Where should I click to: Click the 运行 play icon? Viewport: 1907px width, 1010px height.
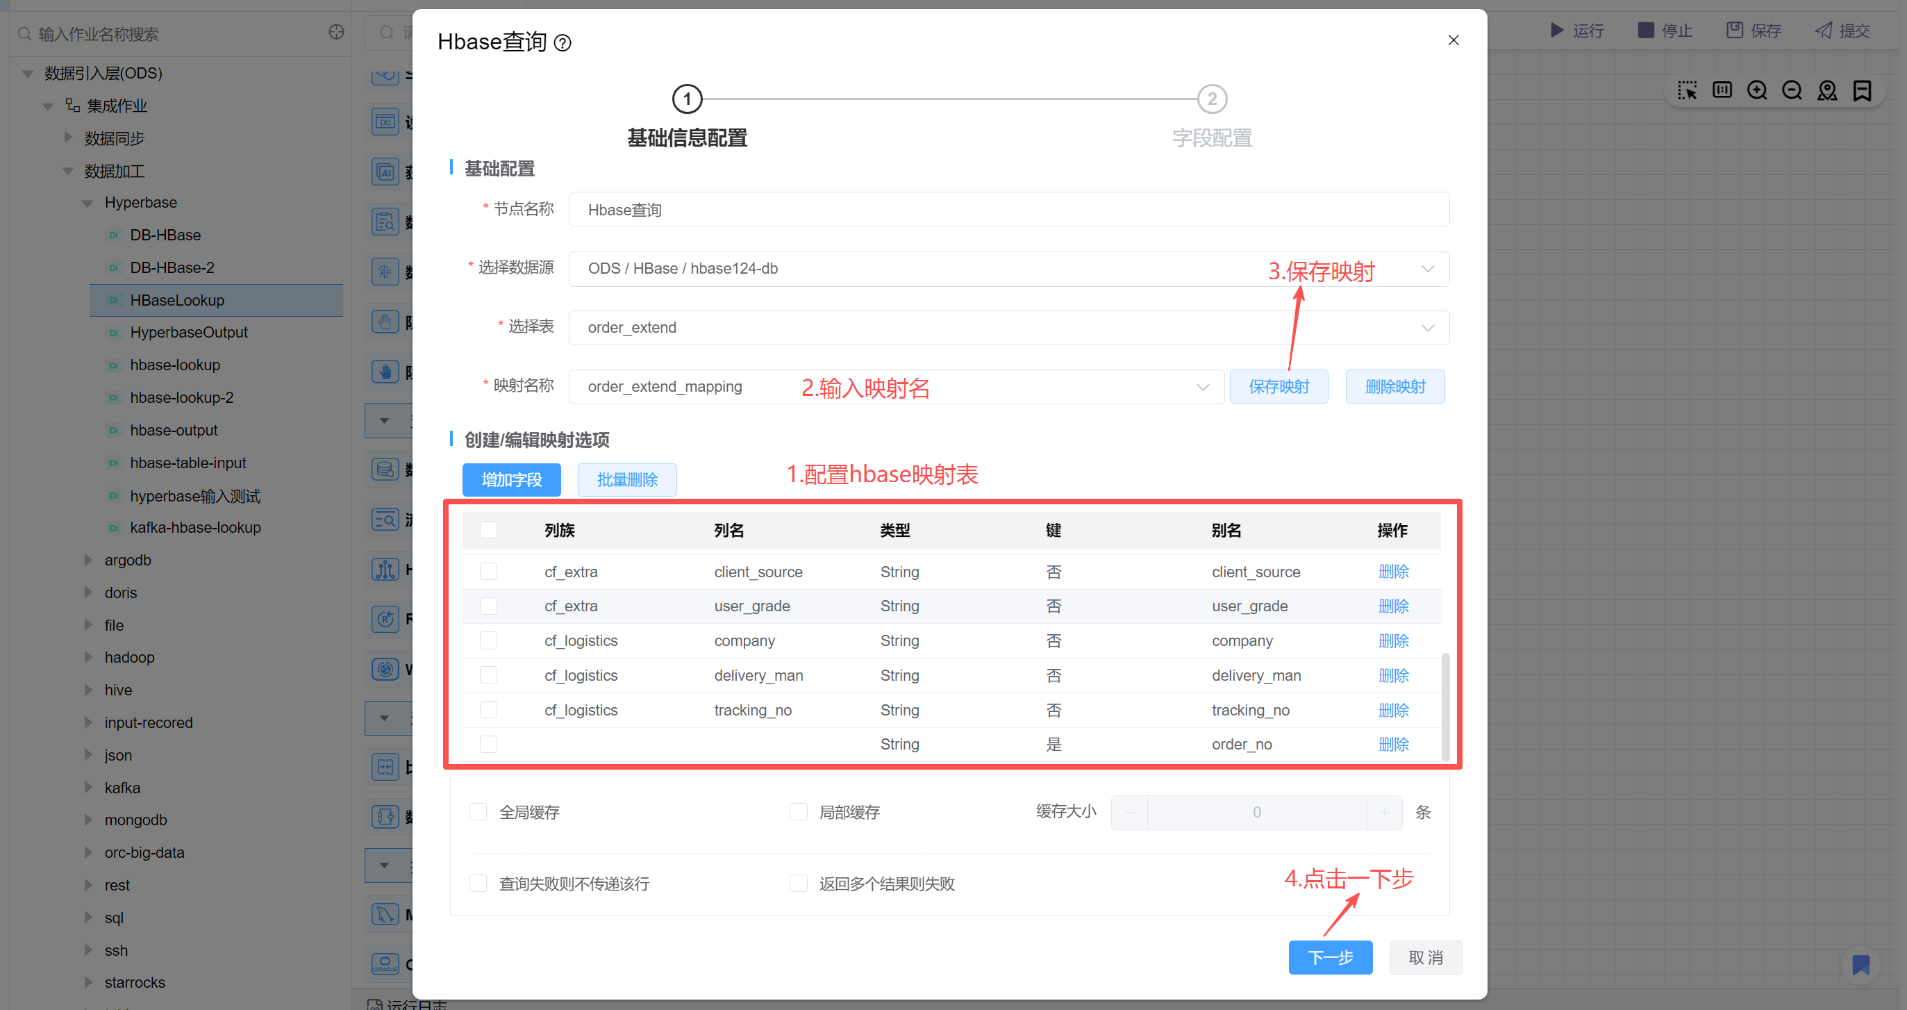tap(1557, 31)
